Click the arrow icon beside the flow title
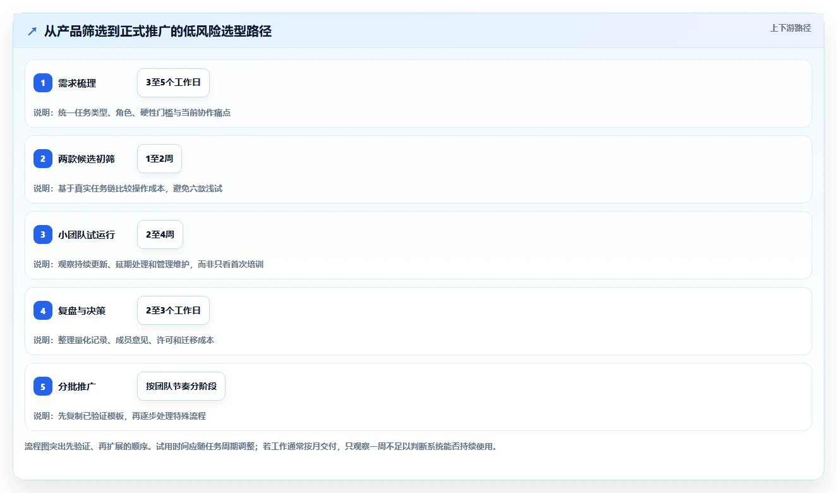The height and width of the screenshot is (493, 837). (x=32, y=32)
